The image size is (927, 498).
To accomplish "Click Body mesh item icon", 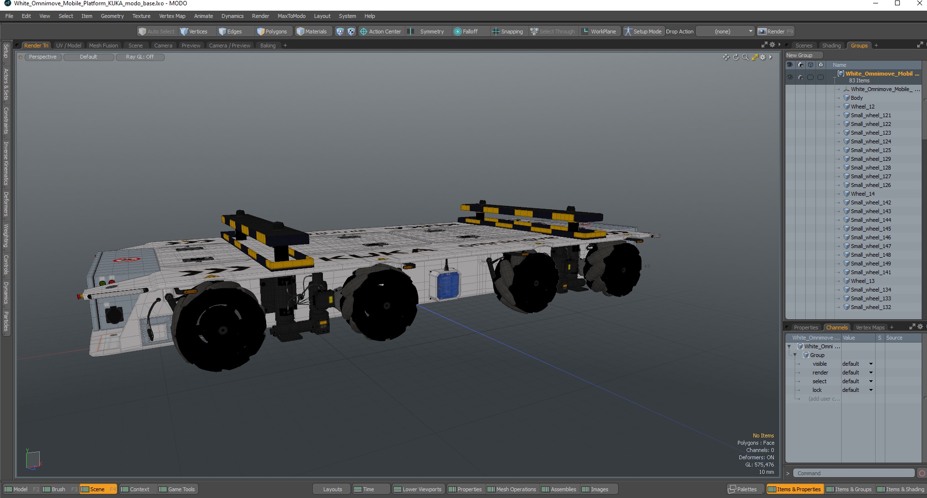I will coord(847,98).
